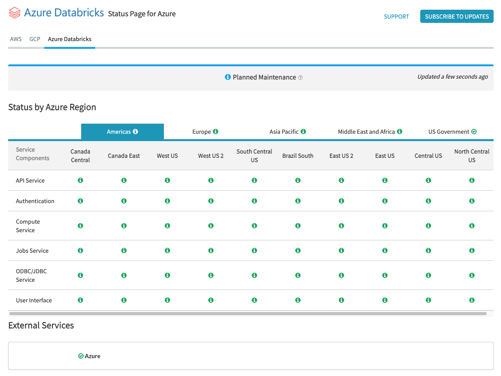The image size is (501, 376).
Task: Click ODBC/JDBC Service status icon for East US 2
Action: coord(341,275)
